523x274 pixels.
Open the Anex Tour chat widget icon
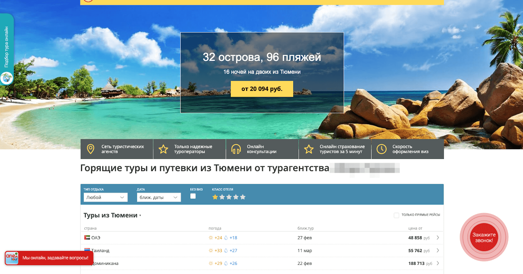click(x=12, y=258)
